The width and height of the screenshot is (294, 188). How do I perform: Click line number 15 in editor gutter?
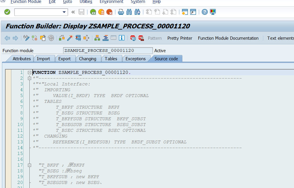tap(20, 154)
